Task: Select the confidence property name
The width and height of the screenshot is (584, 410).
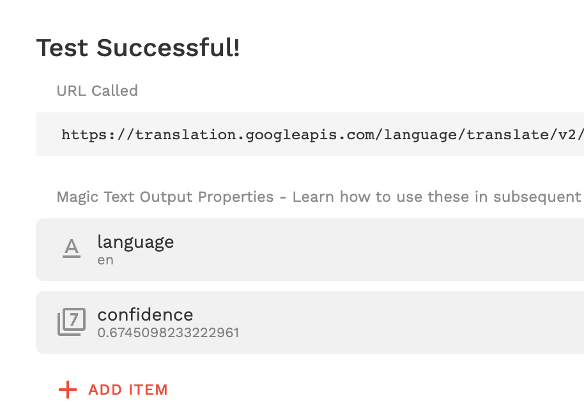Action: click(x=145, y=315)
